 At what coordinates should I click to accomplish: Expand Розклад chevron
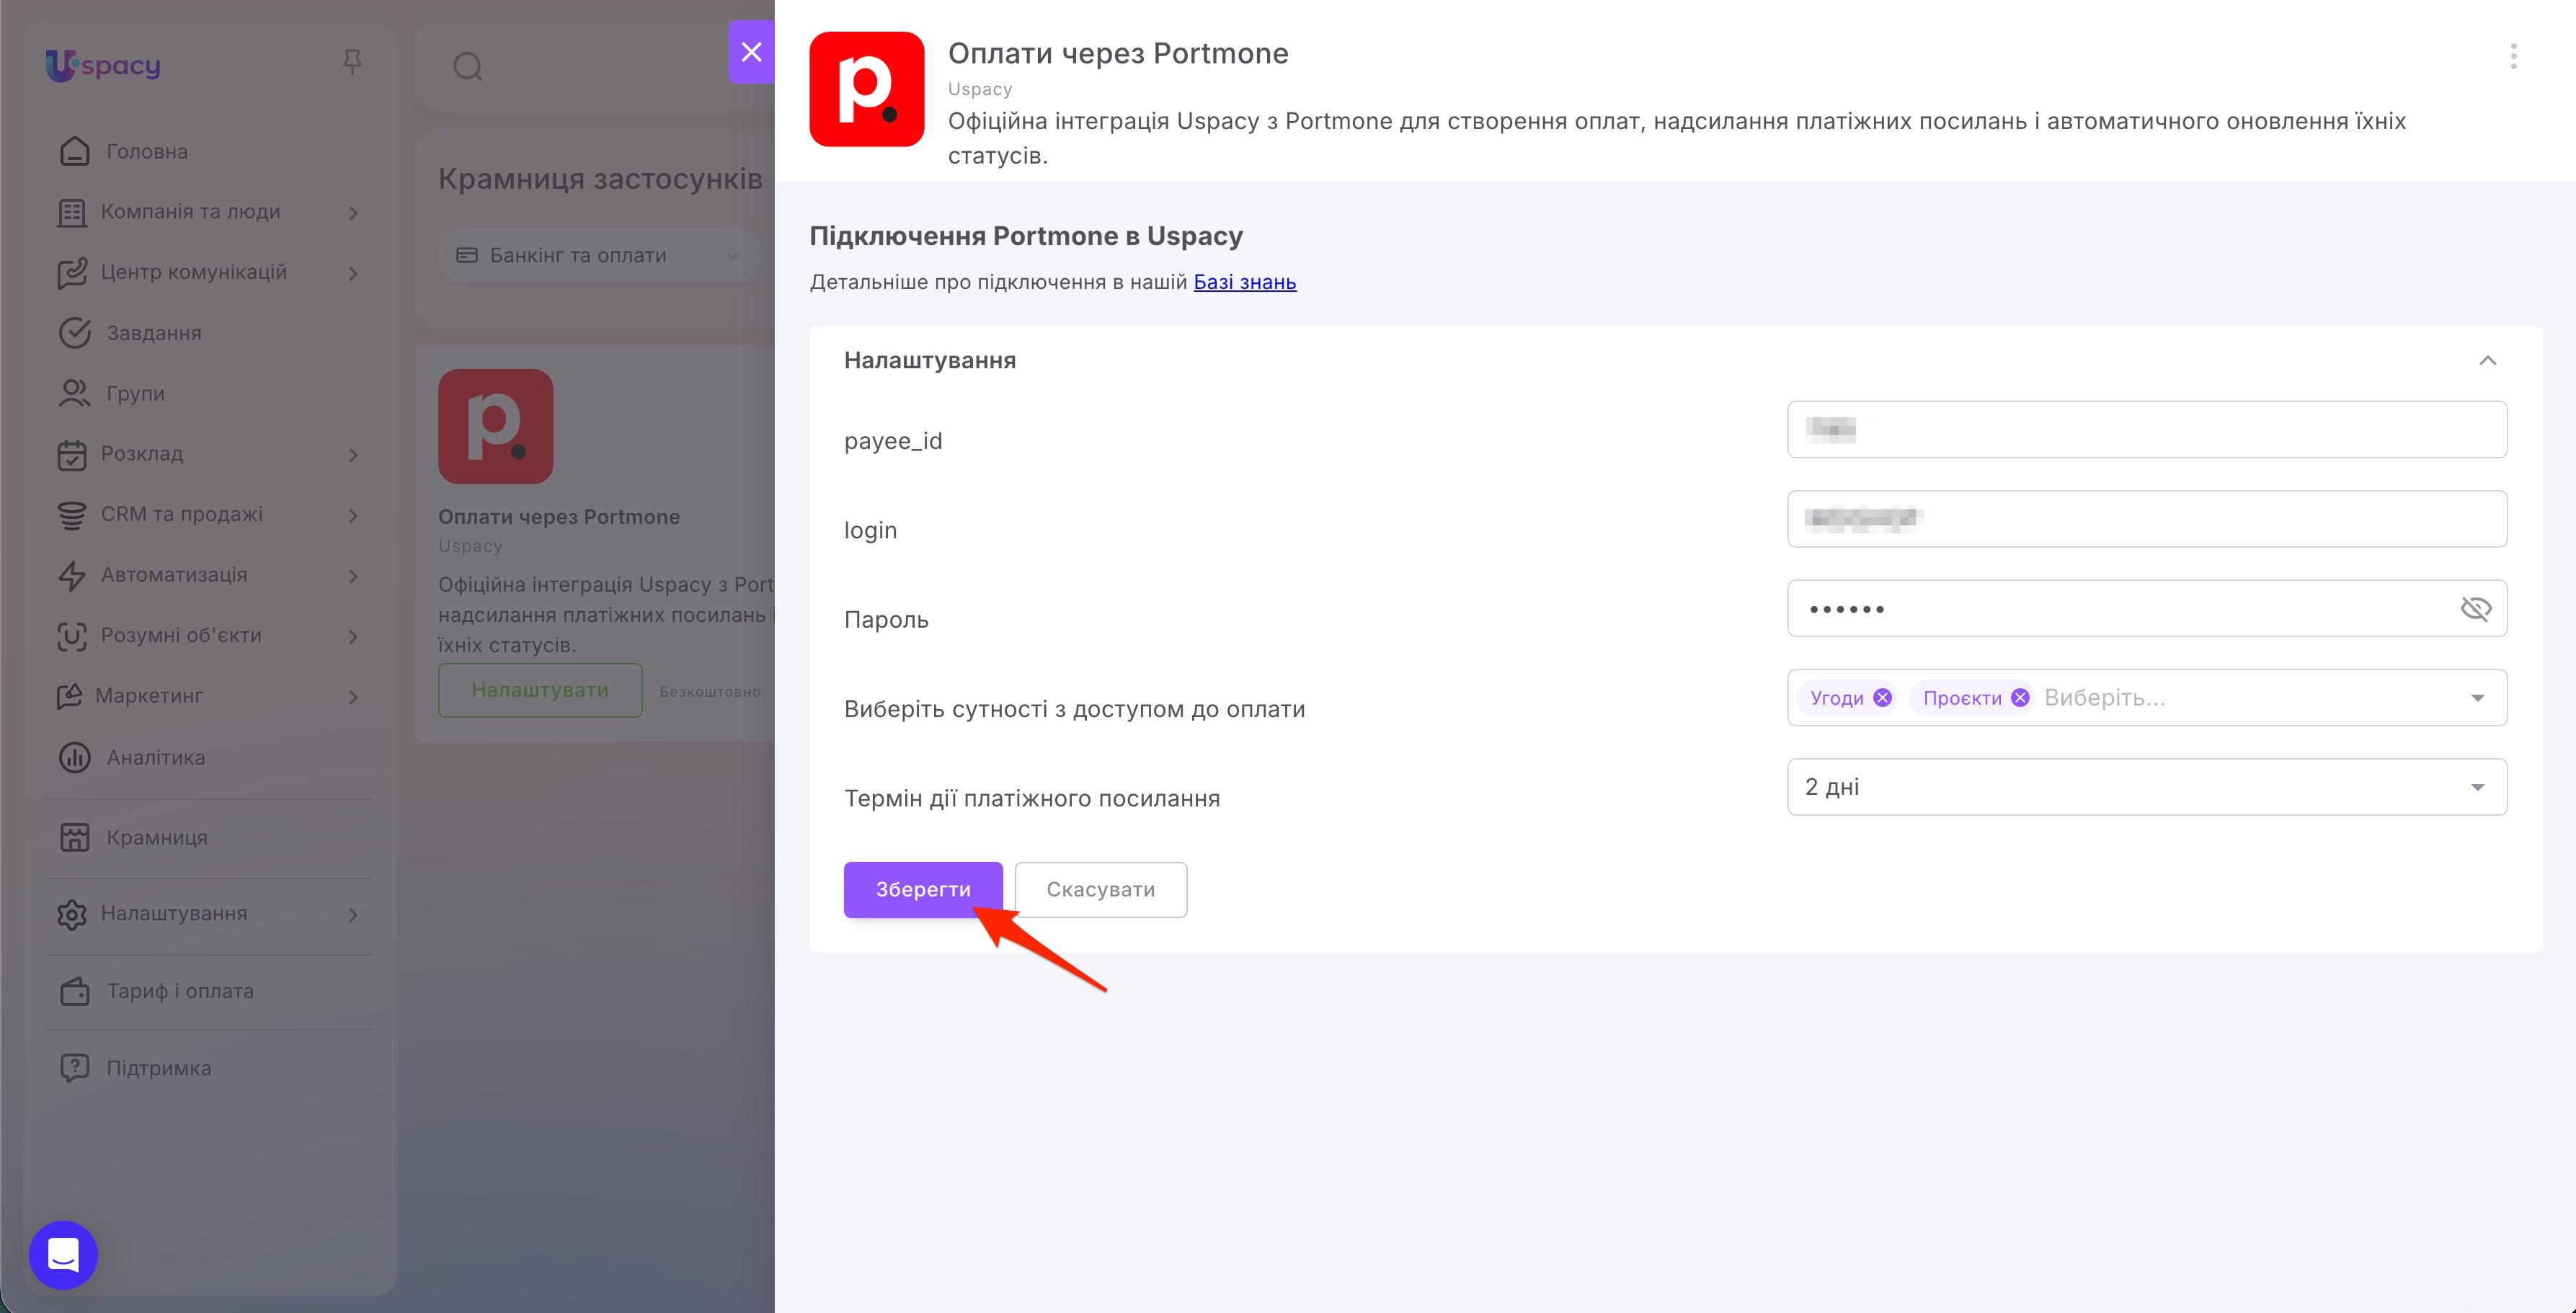point(353,455)
